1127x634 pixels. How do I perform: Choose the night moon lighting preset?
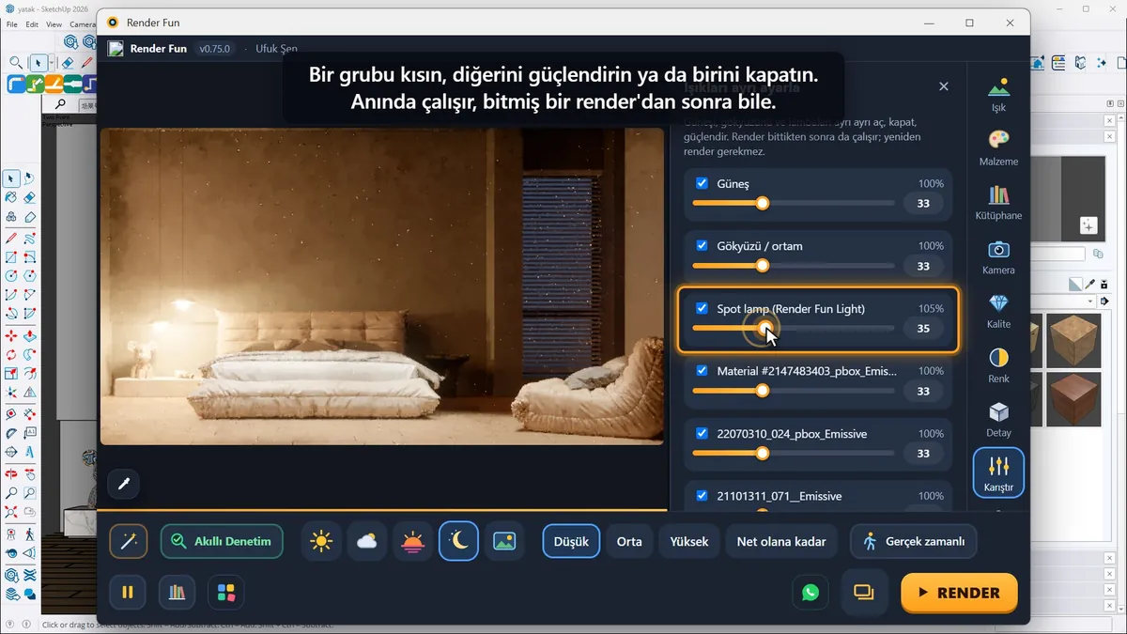458,541
